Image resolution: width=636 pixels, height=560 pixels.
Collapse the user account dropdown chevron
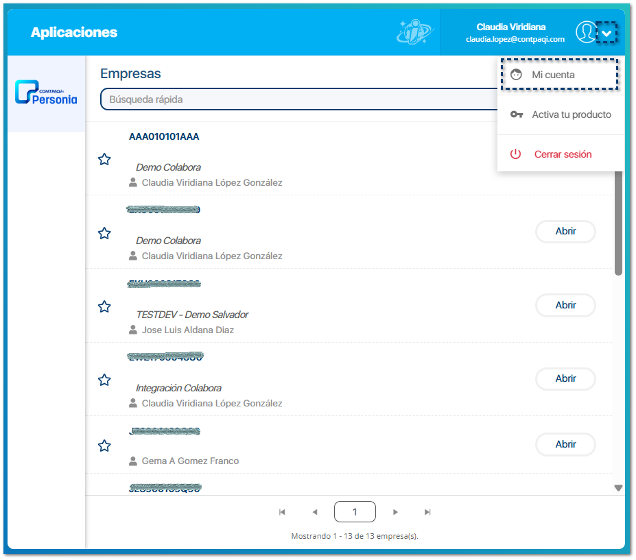pyautogui.click(x=606, y=33)
